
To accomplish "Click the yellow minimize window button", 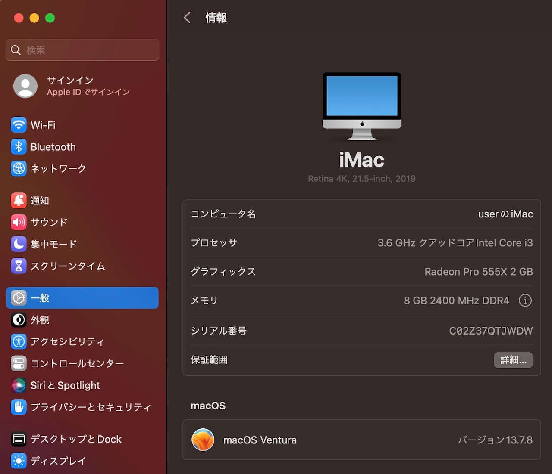I will click(34, 18).
